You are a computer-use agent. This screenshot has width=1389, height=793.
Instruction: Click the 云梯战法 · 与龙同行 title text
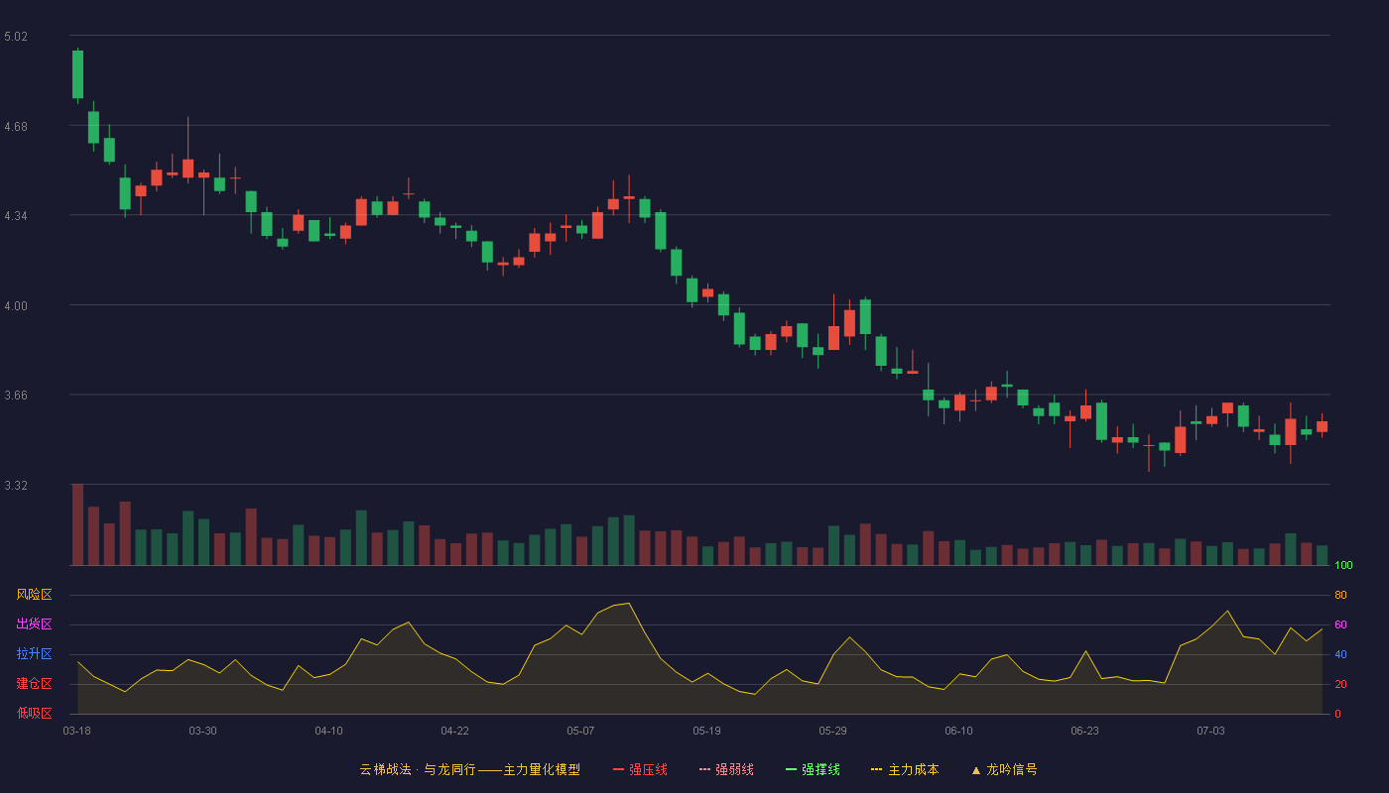418,769
